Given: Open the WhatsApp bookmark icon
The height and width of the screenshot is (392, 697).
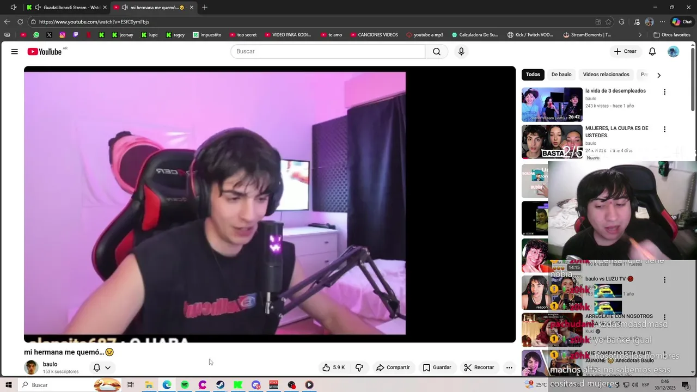Looking at the screenshot, I should [x=36, y=35].
